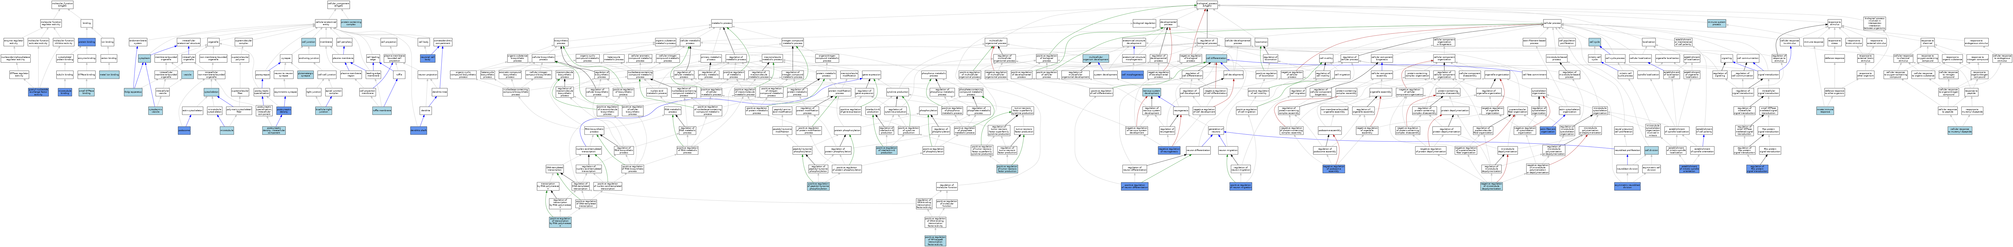Click the 'cell motility' node
The height and width of the screenshot is (247, 2013).
tap(1326, 58)
